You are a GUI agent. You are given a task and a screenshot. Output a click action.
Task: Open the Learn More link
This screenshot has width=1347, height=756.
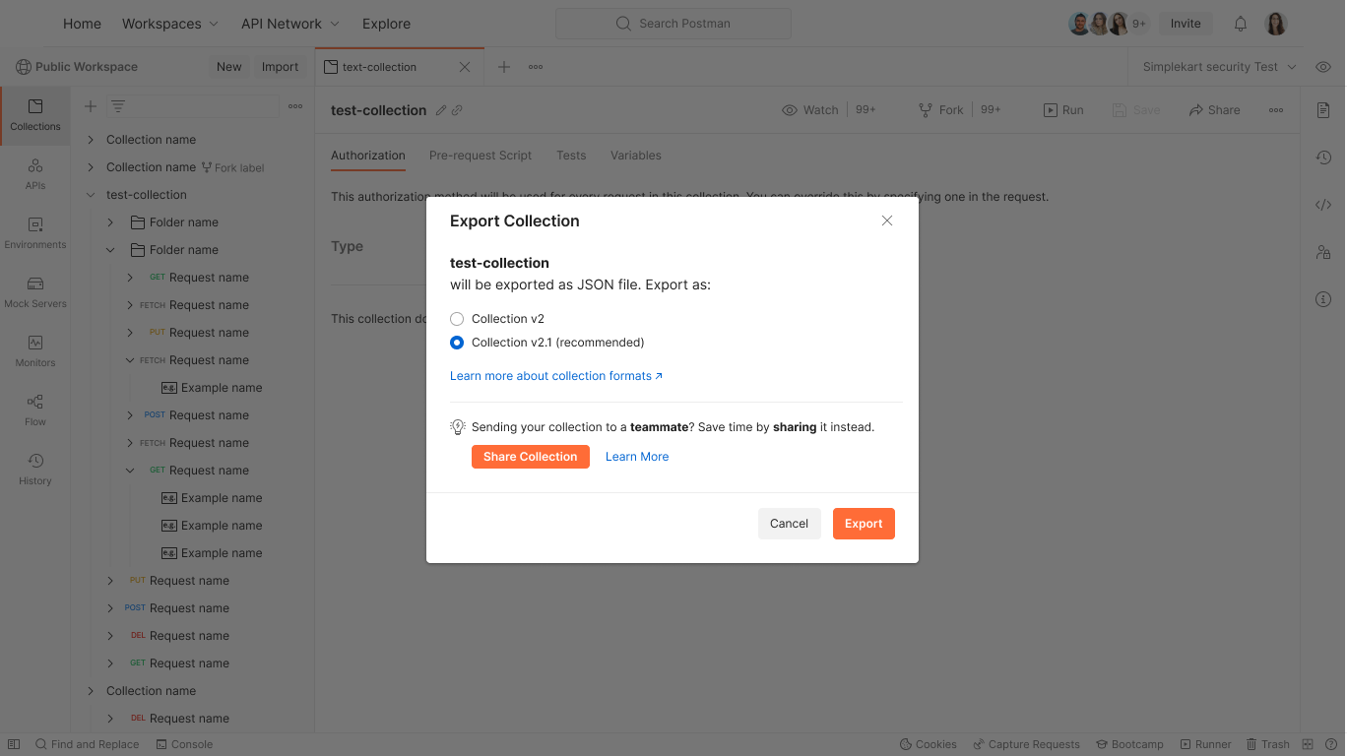[637, 457]
